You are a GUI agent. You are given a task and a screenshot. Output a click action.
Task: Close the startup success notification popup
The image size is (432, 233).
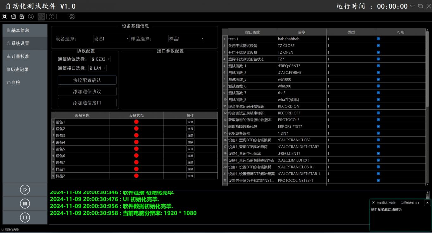427,203
